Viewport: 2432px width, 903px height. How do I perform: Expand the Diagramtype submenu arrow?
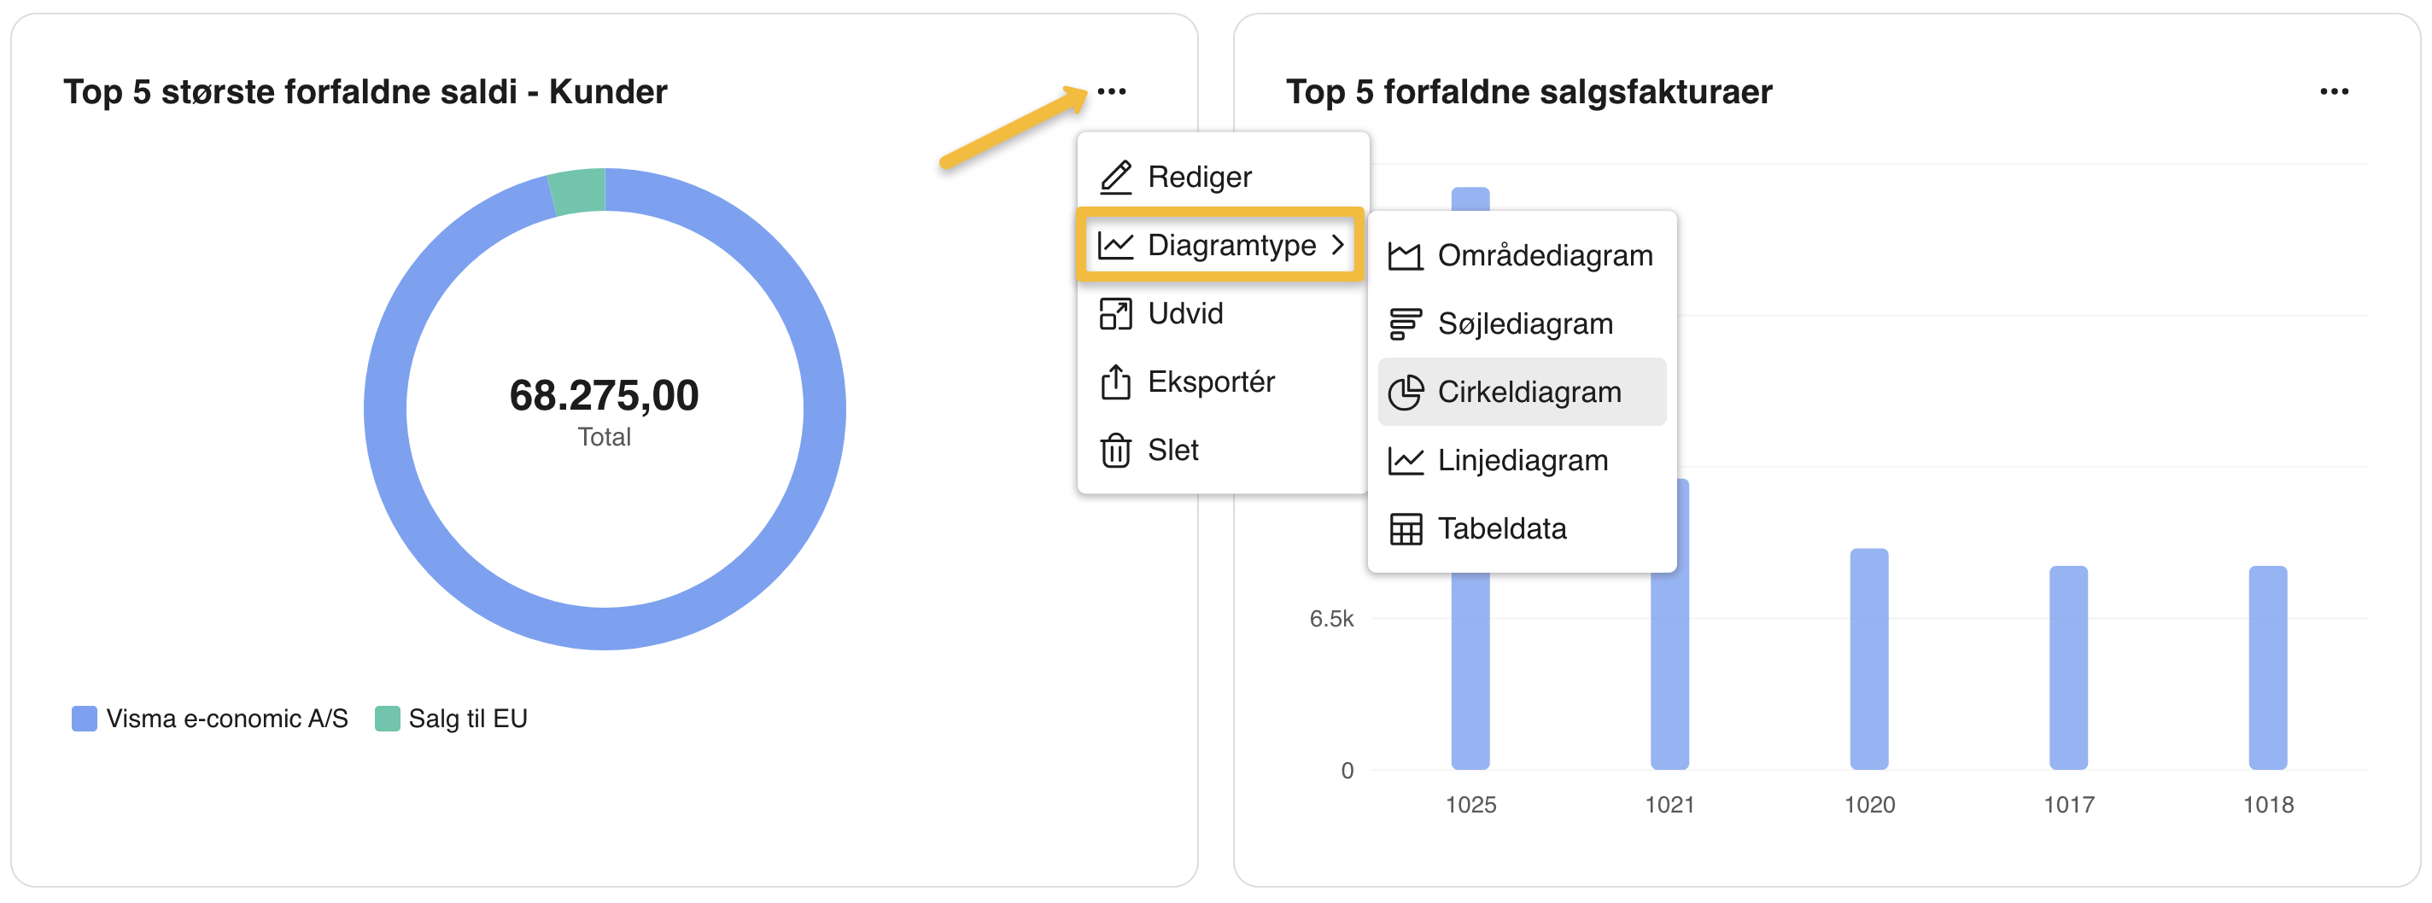coord(1338,245)
